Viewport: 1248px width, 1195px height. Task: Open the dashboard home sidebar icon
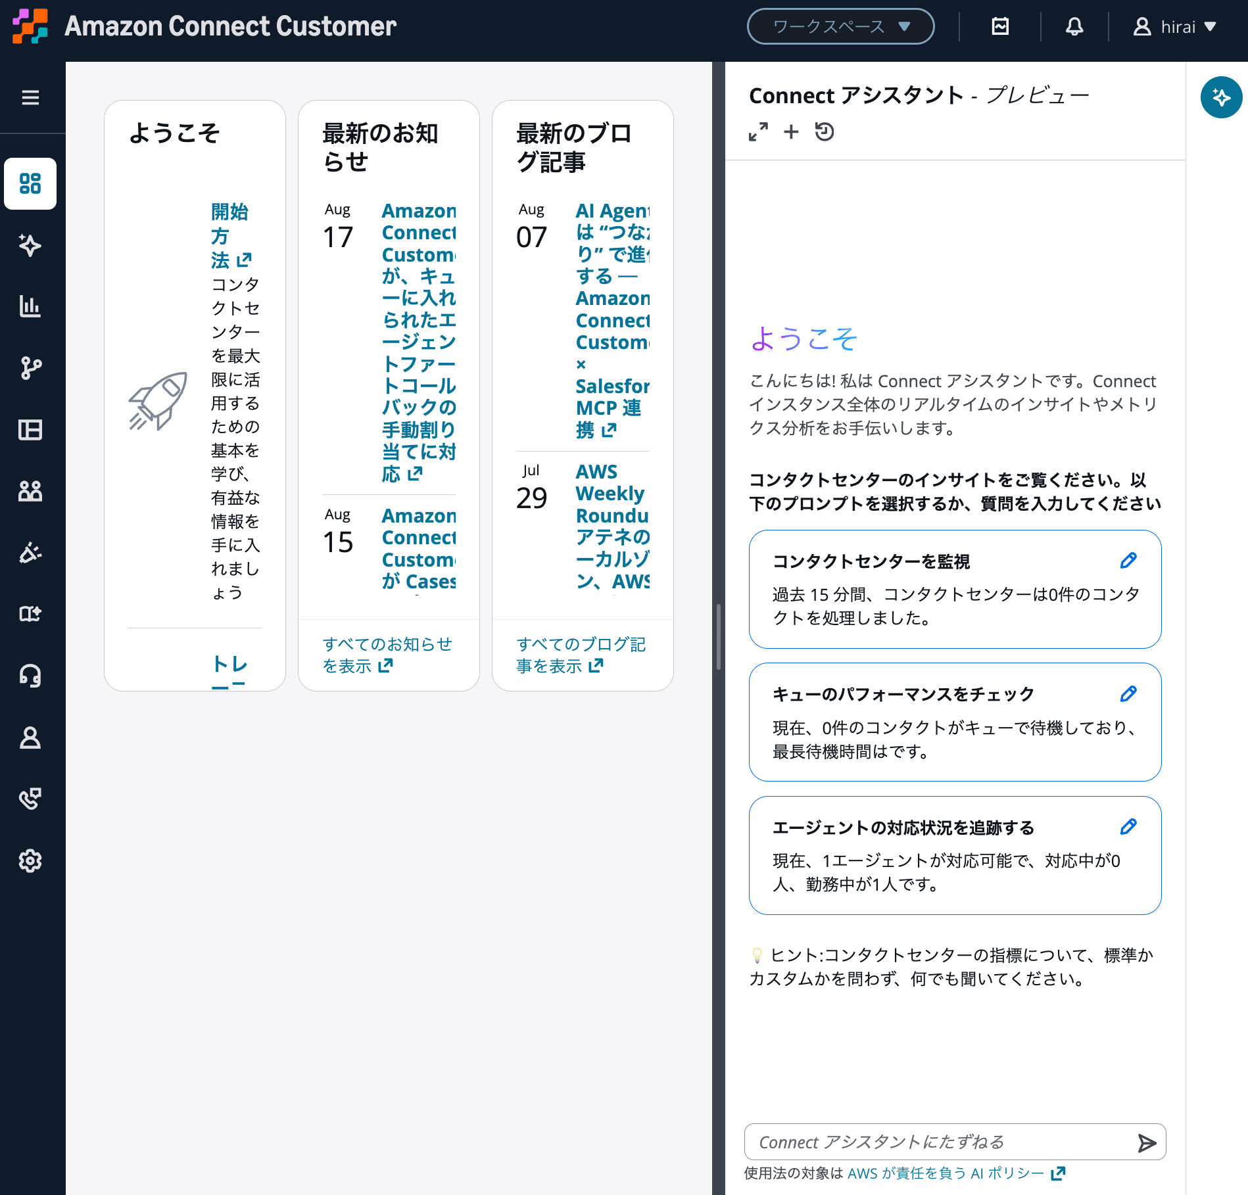point(30,183)
